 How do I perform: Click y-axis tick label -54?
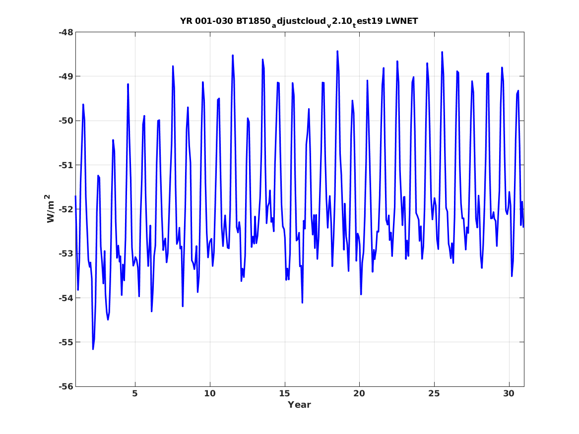coord(66,298)
